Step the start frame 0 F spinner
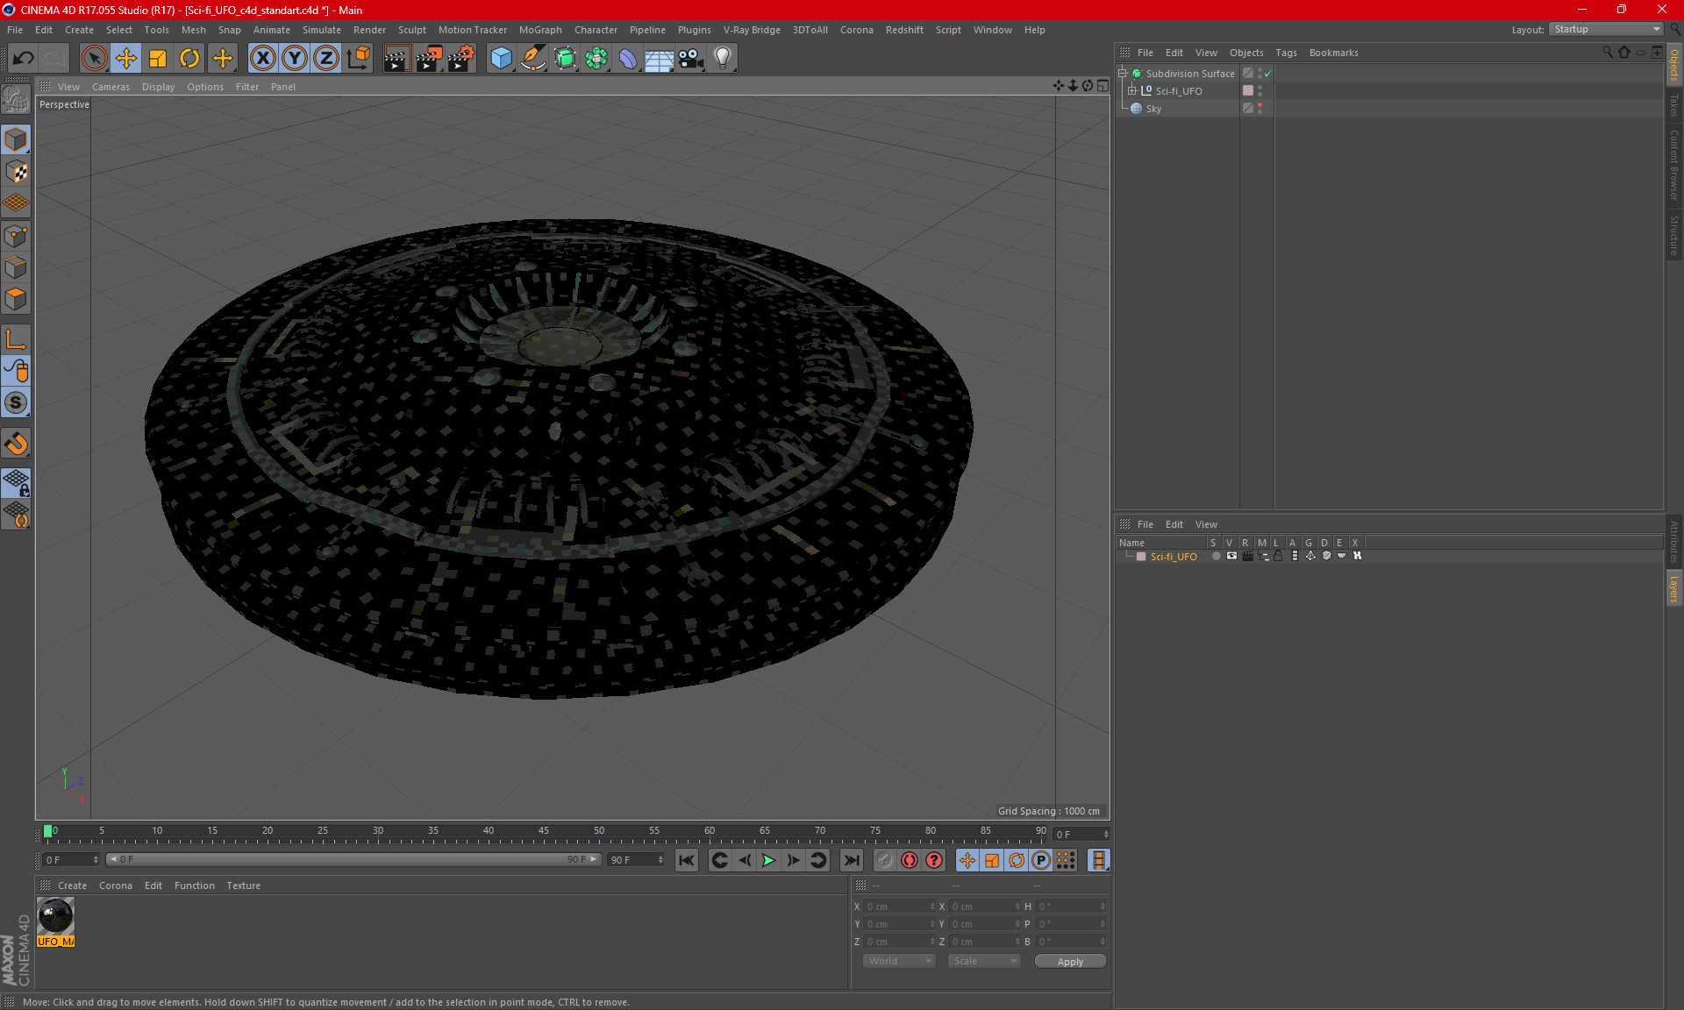The height and width of the screenshot is (1010, 1684). coord(96,860)
